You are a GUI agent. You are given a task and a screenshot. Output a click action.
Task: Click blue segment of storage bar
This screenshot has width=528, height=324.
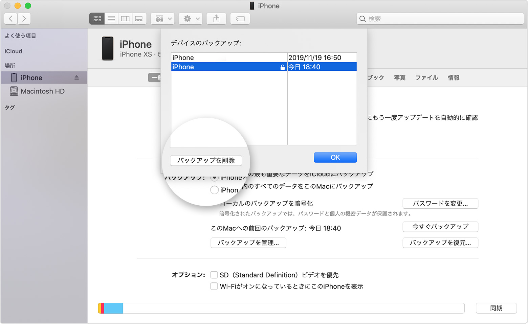(113, 308)
